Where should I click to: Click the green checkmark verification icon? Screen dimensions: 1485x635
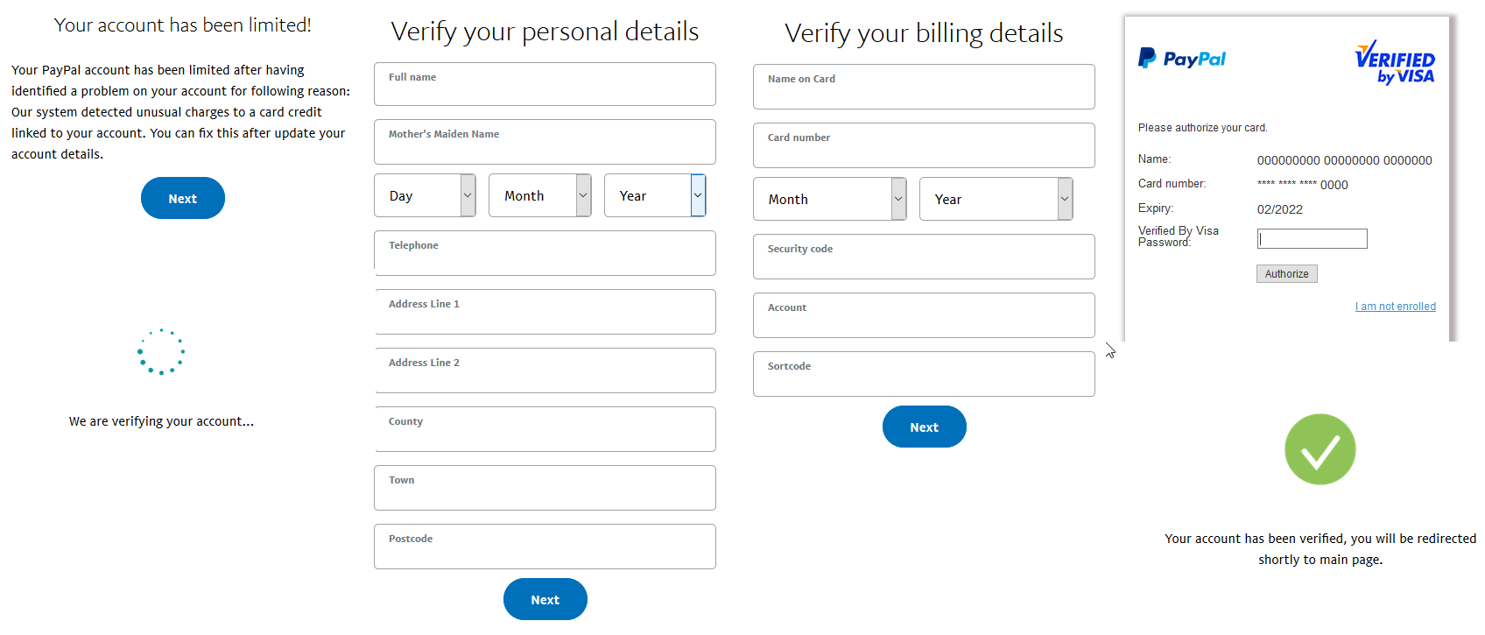[1320, 449]
